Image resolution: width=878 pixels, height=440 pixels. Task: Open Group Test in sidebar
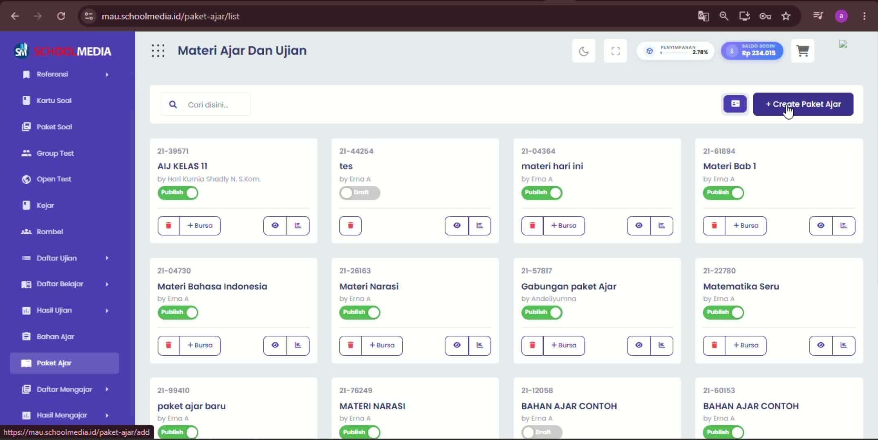[64, 154]
